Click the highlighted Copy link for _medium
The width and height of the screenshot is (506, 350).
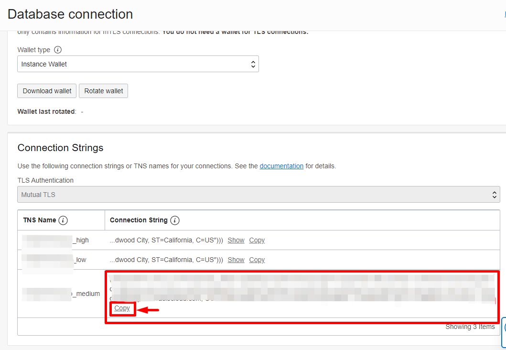pyautogui.click(x=122, y=308)
